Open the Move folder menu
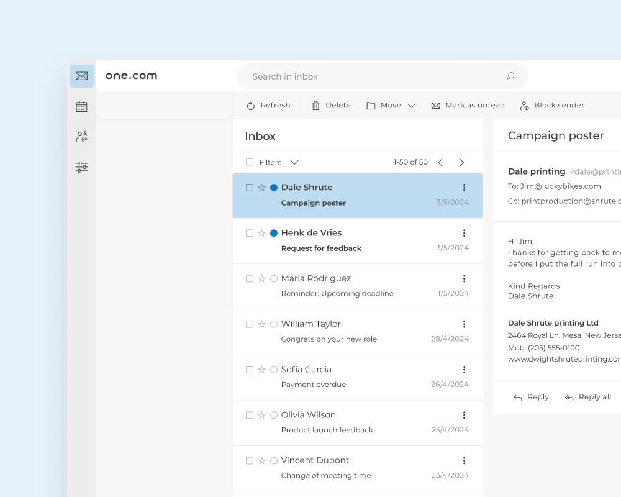The width and height of the screenshot is (621, 497). [x=391, y=106]
